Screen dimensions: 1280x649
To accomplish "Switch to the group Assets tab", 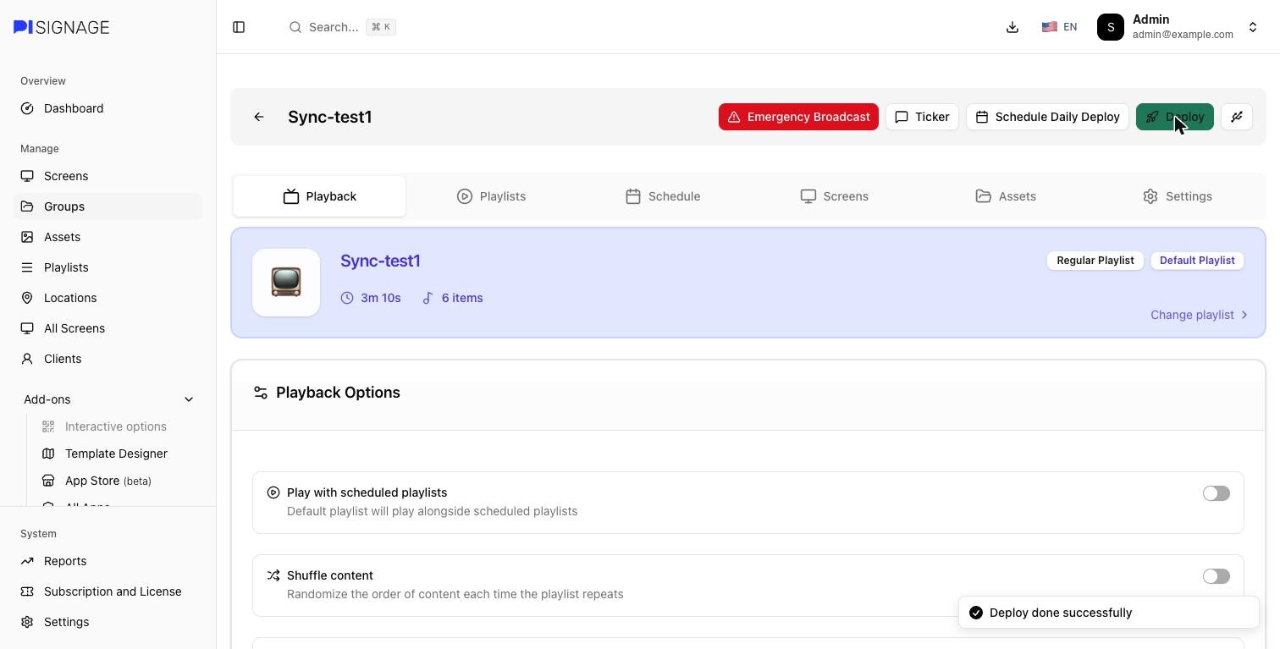I will pos(1006,196).
